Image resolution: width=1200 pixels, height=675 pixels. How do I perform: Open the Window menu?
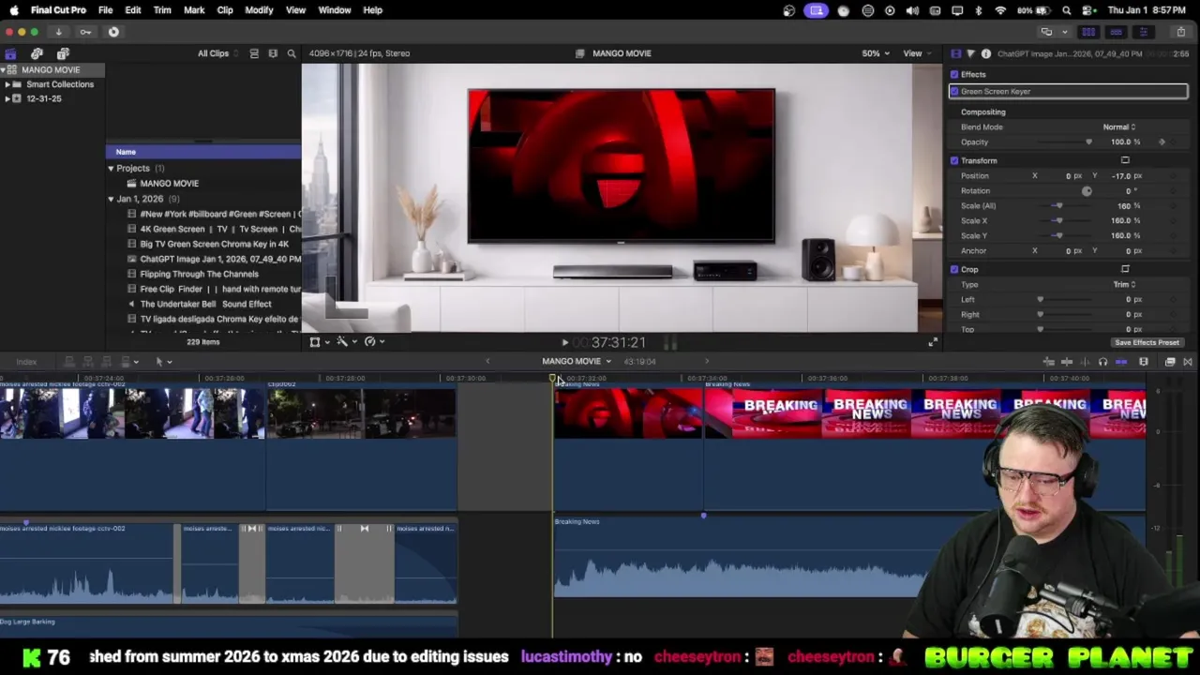pos(335,10)
